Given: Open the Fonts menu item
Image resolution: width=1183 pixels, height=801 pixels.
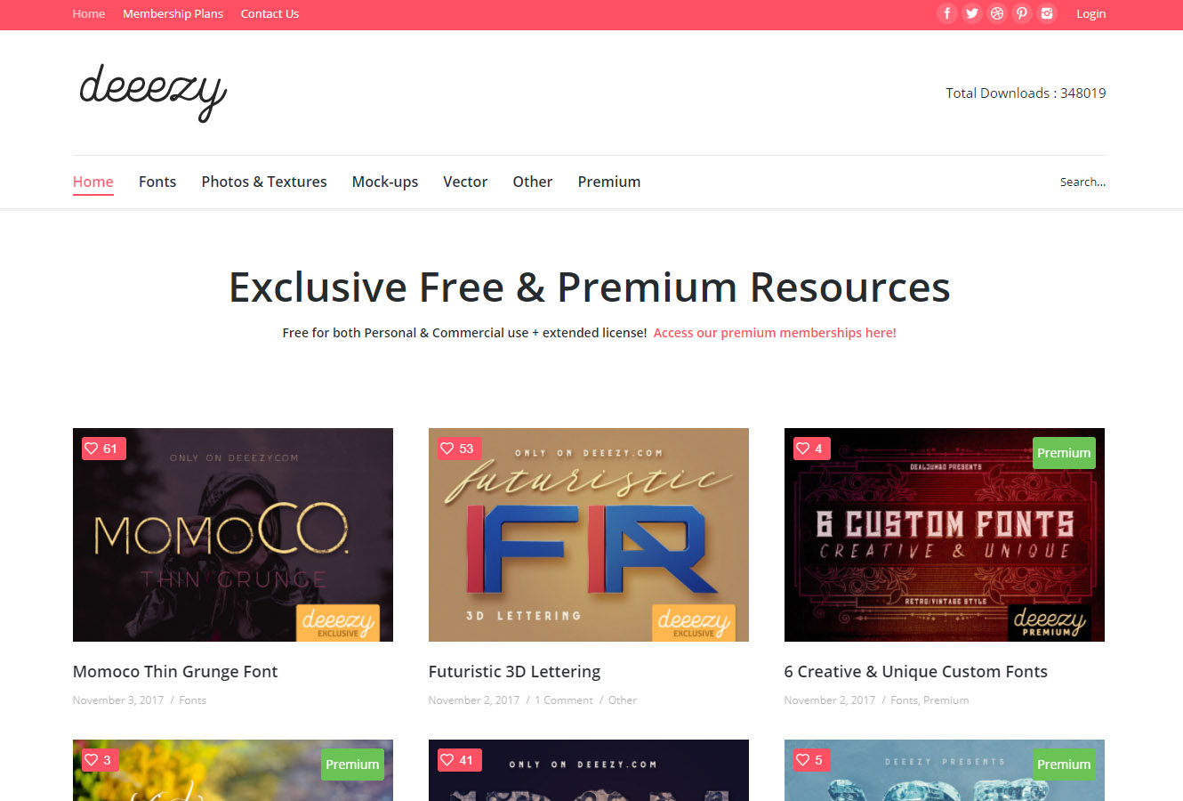Looking at the screenshot, I should (x=157, y=182).
